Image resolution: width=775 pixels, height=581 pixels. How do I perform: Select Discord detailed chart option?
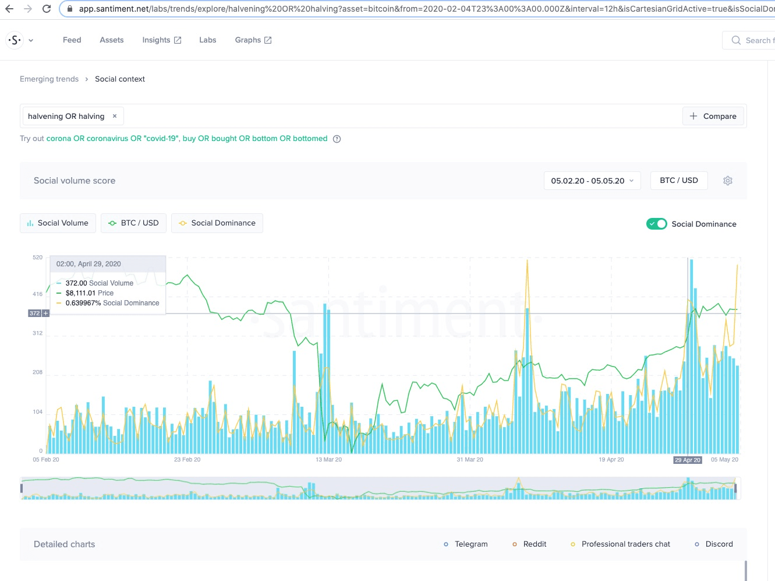point(714,544)
